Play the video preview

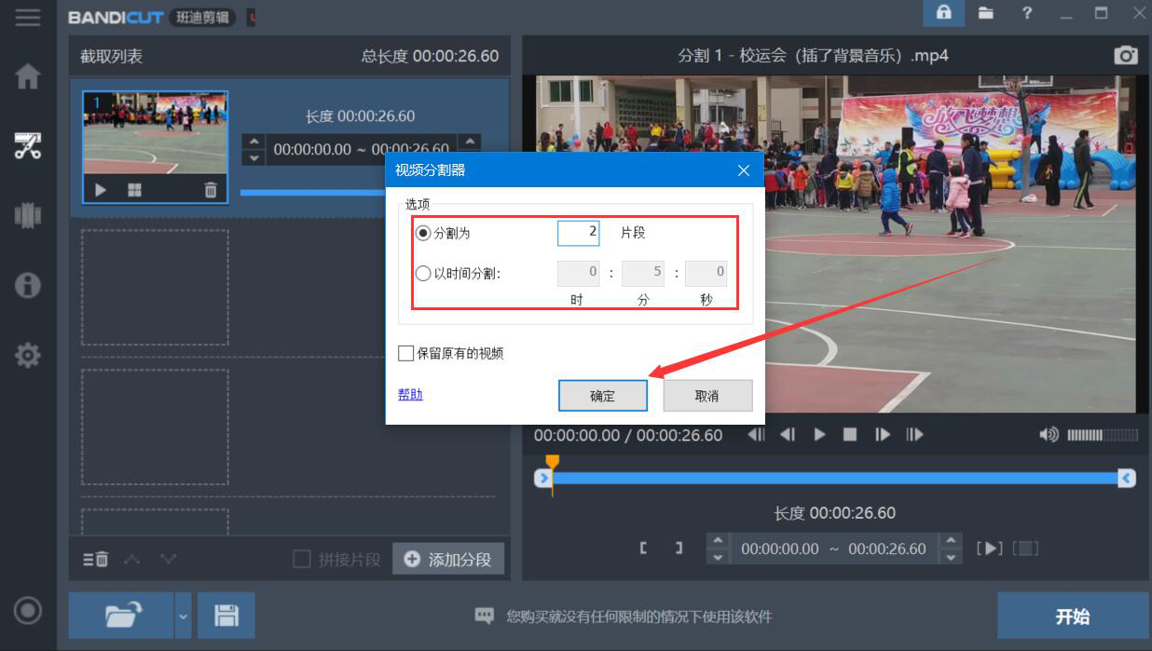819,435
